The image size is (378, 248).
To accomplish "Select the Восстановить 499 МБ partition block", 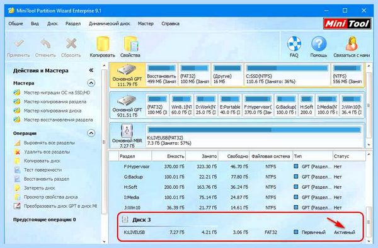I will coord(161,74).
